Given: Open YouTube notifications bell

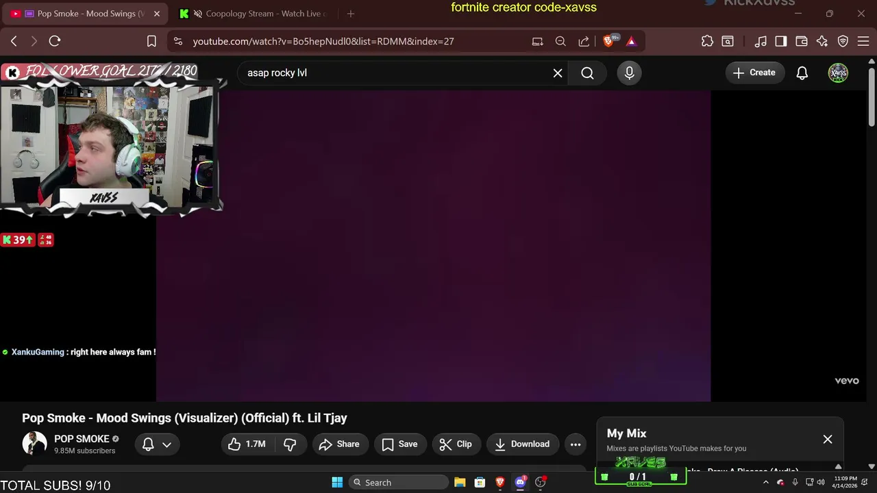Looking at the screenshot, I should (x=802, y=73).
